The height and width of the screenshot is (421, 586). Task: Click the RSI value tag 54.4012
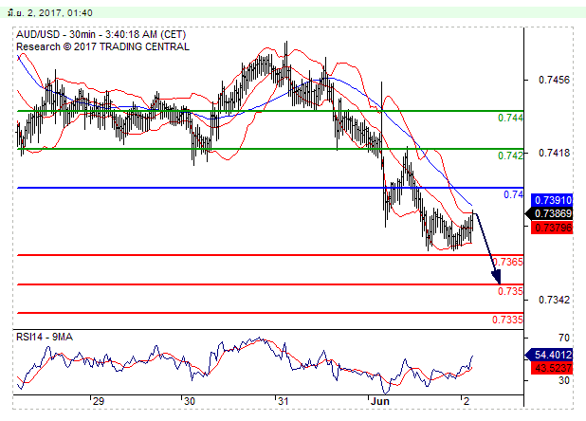(x=549, y=355)
